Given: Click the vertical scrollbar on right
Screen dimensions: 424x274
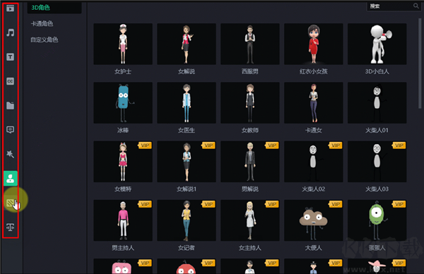Looking at the screenshot, I should (x=420, y=64).
